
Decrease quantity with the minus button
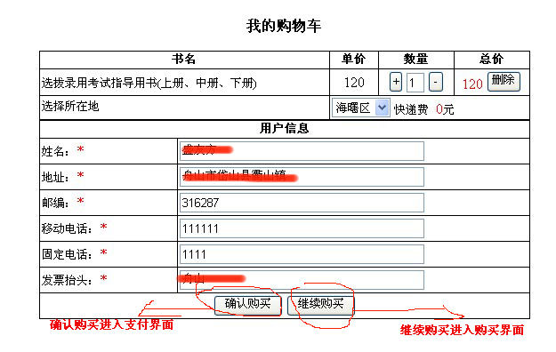[436, 82]
